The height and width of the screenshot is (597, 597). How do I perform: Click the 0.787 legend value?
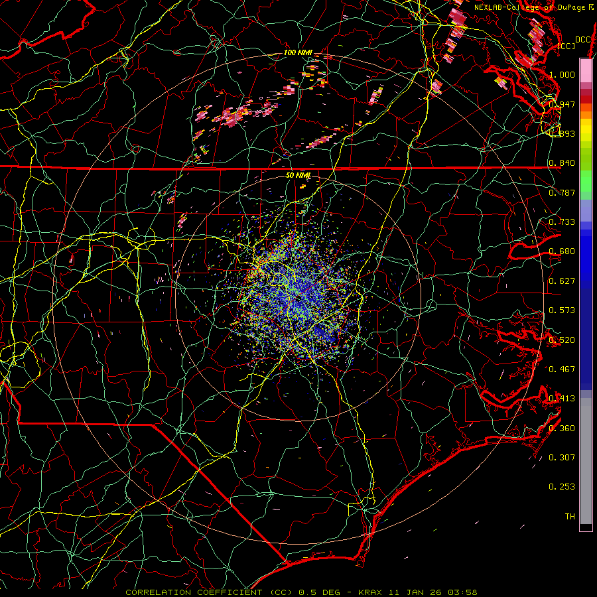562,192
